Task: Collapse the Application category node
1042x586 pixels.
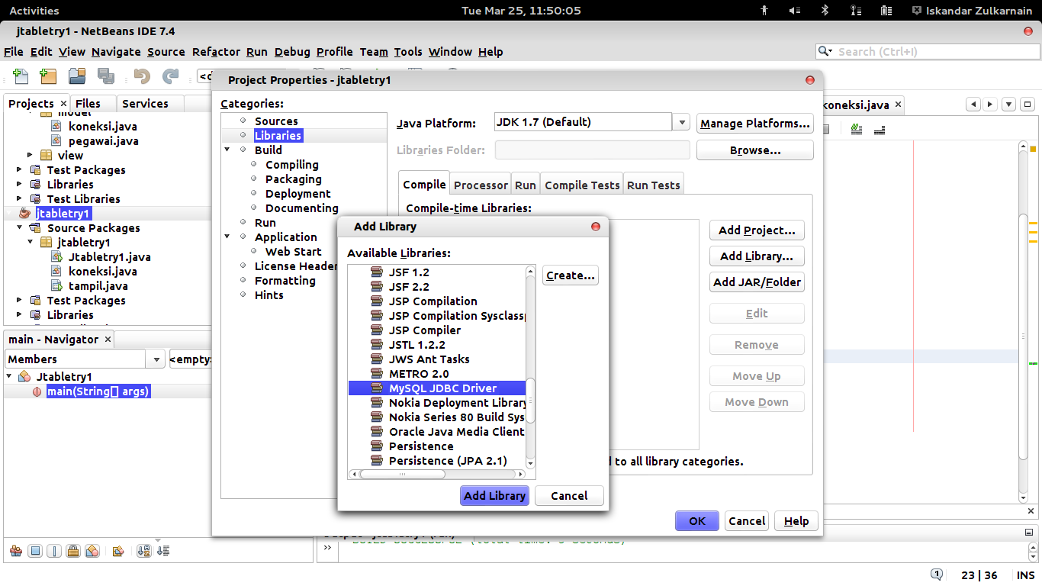Action: (x=227, y=237)
